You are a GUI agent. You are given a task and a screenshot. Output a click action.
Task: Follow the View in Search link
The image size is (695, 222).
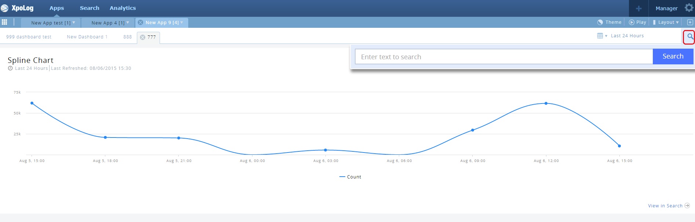pos(665,206)
